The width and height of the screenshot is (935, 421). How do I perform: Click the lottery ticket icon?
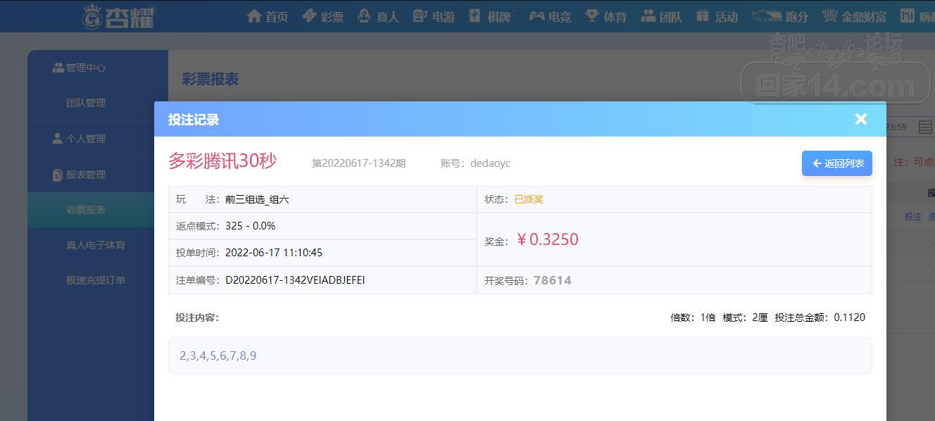click(309, 15)
